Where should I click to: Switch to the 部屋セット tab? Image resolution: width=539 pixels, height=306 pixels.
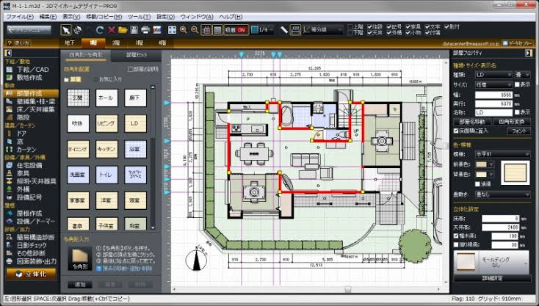pos(135,55)
